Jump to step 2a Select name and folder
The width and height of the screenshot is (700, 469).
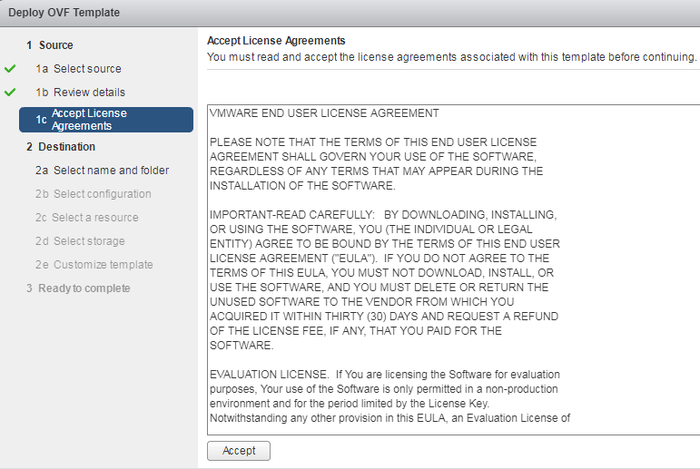pos(103,171)
